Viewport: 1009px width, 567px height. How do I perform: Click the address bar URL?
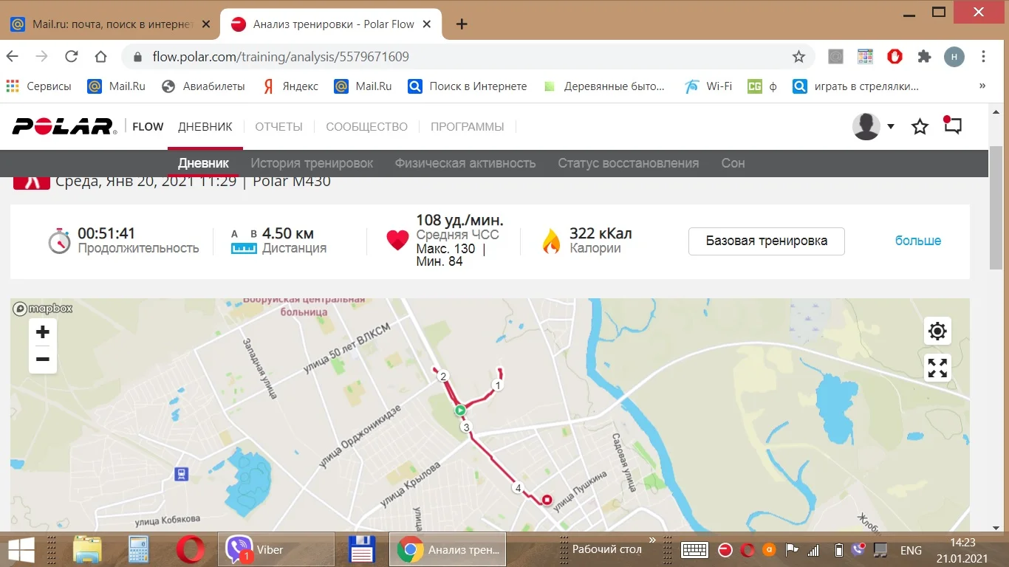click(281, 57)
